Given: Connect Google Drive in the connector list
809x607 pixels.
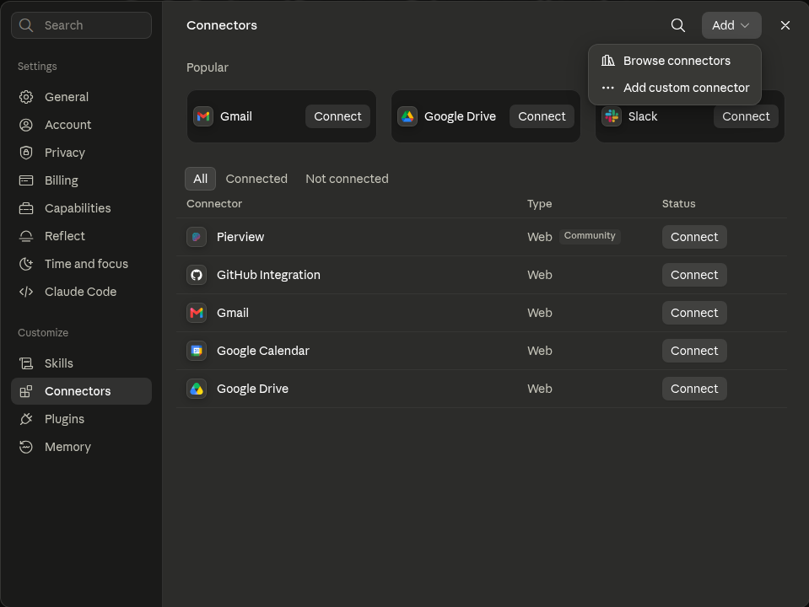Looking at the screenshot, I should 694,389.
